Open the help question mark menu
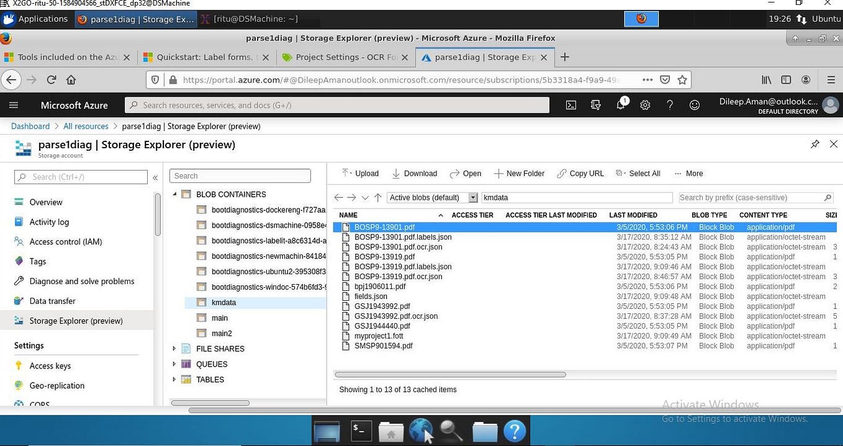This screenshot has width=843, height=446. tap(670, 105)
